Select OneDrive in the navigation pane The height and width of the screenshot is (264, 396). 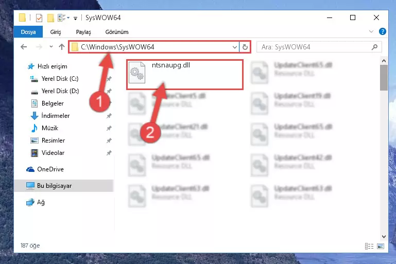pyautogui.click(x=45, y=169)
